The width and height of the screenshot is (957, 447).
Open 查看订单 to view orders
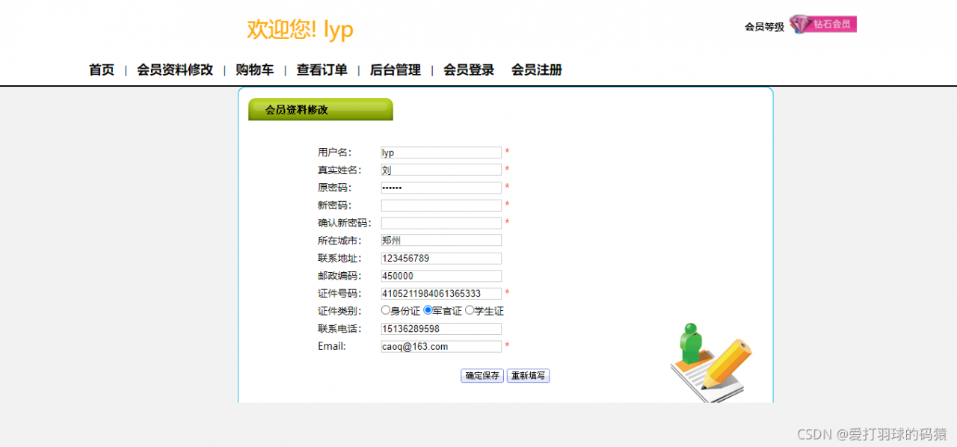[321, 70]
